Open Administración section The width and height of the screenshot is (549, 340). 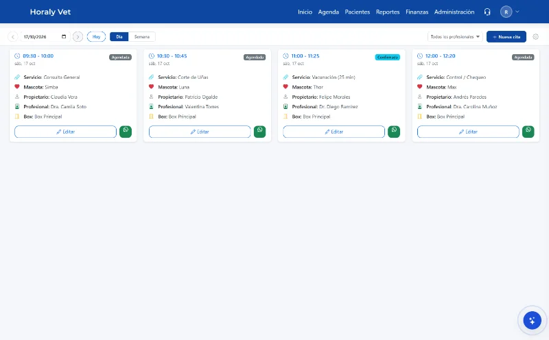pyautogui.click(x=454, y=12)
